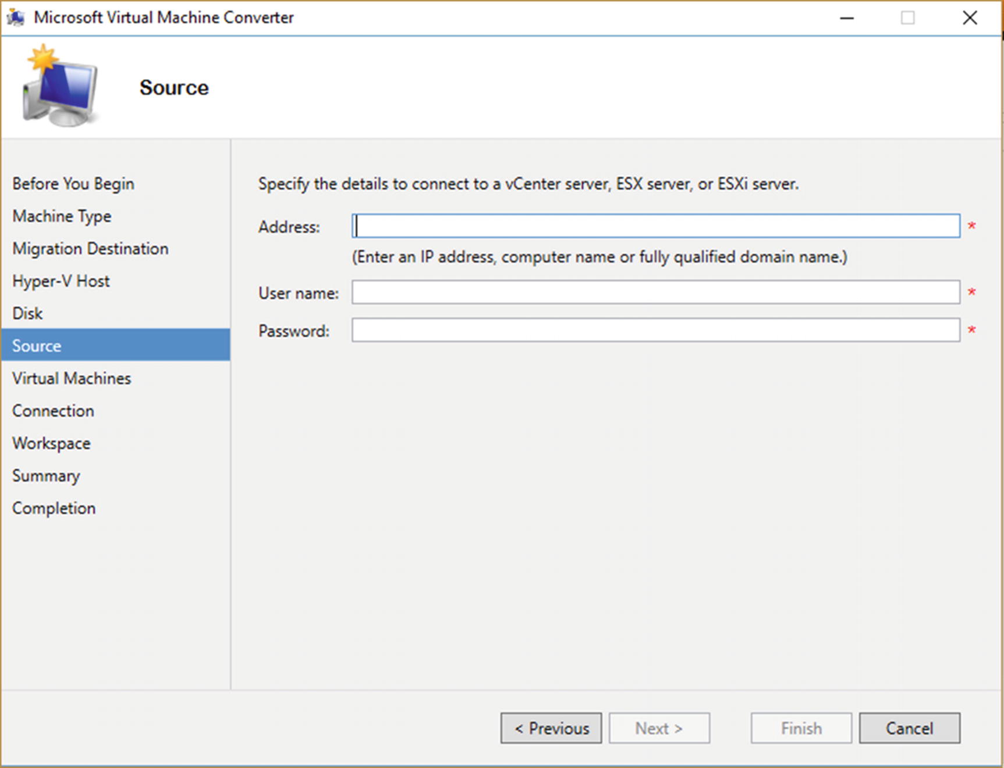This screenshot has height=768, width=1004.
Task: Jump to the Machine Type step
Action: (62, 216)
